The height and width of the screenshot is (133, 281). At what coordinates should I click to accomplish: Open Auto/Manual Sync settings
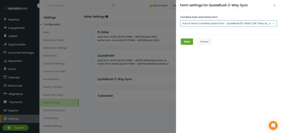(x=54, y=110)
